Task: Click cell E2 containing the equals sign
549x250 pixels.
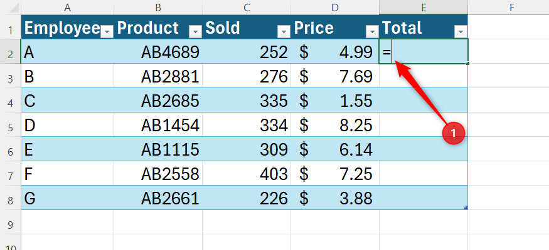Action: tap(424, 51)
